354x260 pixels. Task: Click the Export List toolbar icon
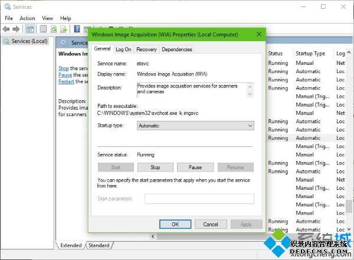(x=64, y=29)
